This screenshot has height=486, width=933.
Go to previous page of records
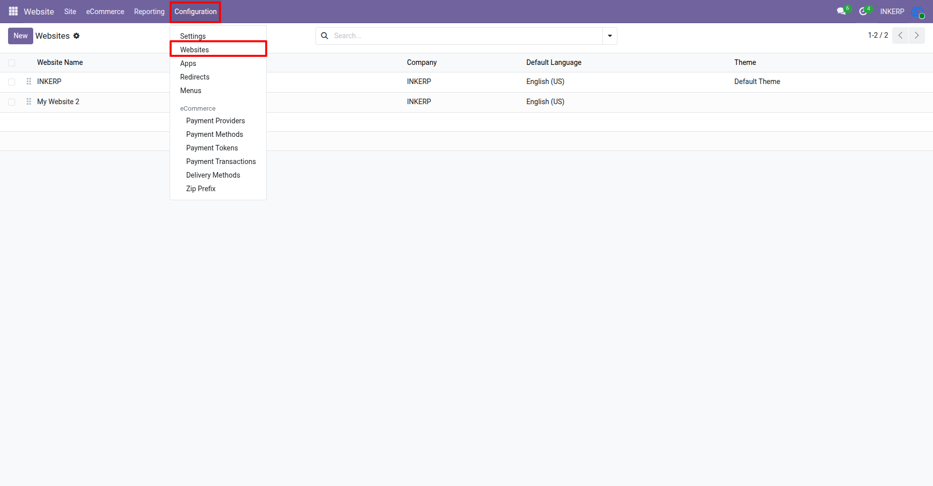click(900, 35)
